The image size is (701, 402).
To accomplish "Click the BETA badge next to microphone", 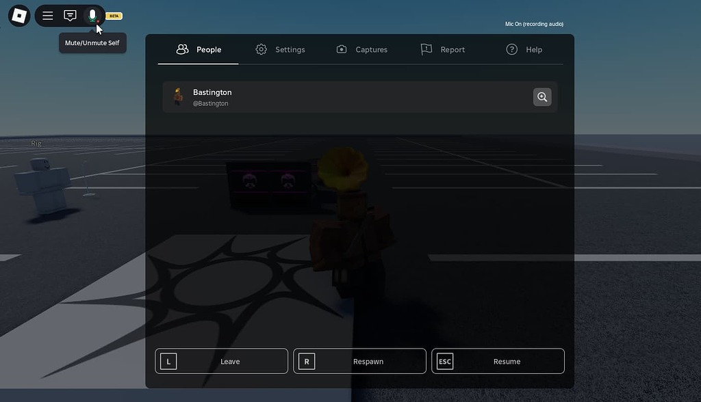I will click(114, 16).
